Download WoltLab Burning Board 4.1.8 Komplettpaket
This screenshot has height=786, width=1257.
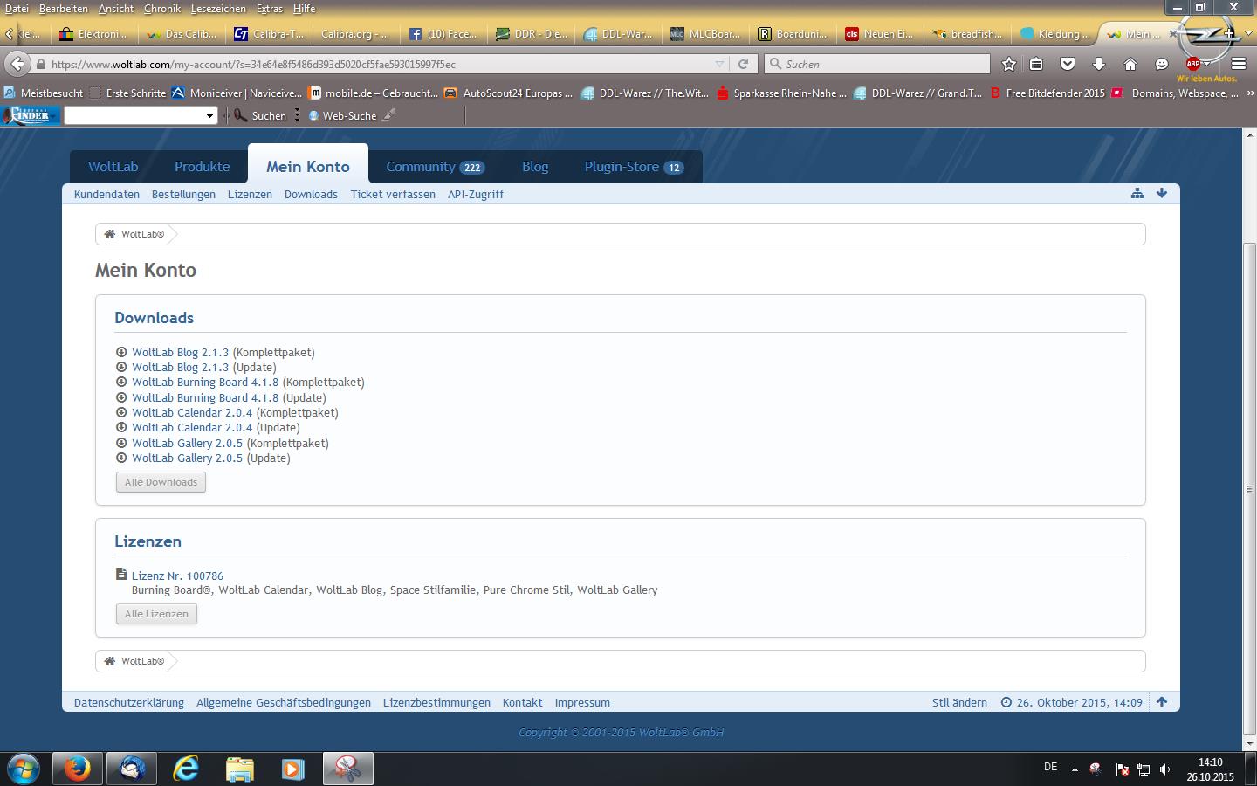pyautogui.click(x=205, y=383)
